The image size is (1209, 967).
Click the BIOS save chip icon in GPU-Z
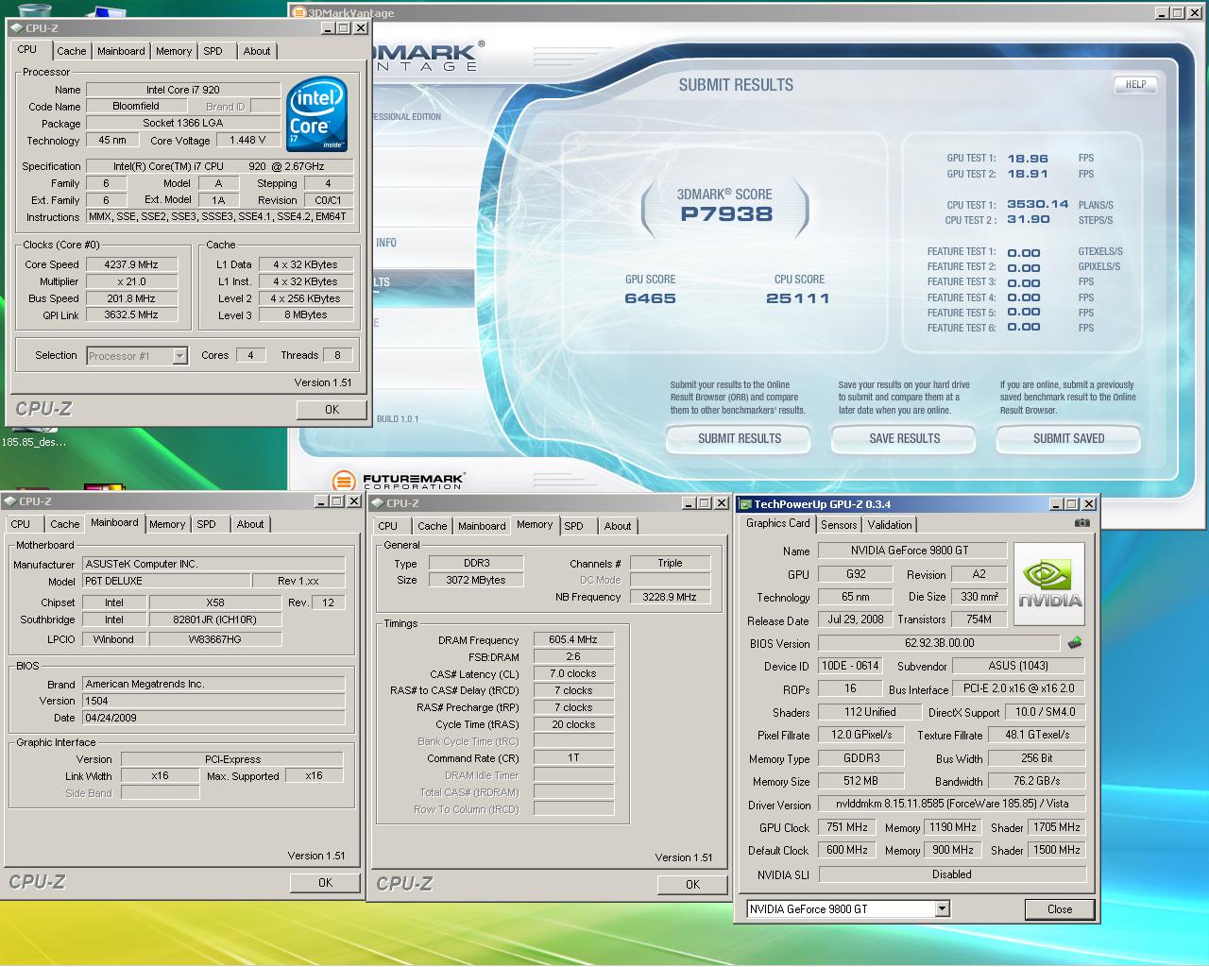(1075, 643)
